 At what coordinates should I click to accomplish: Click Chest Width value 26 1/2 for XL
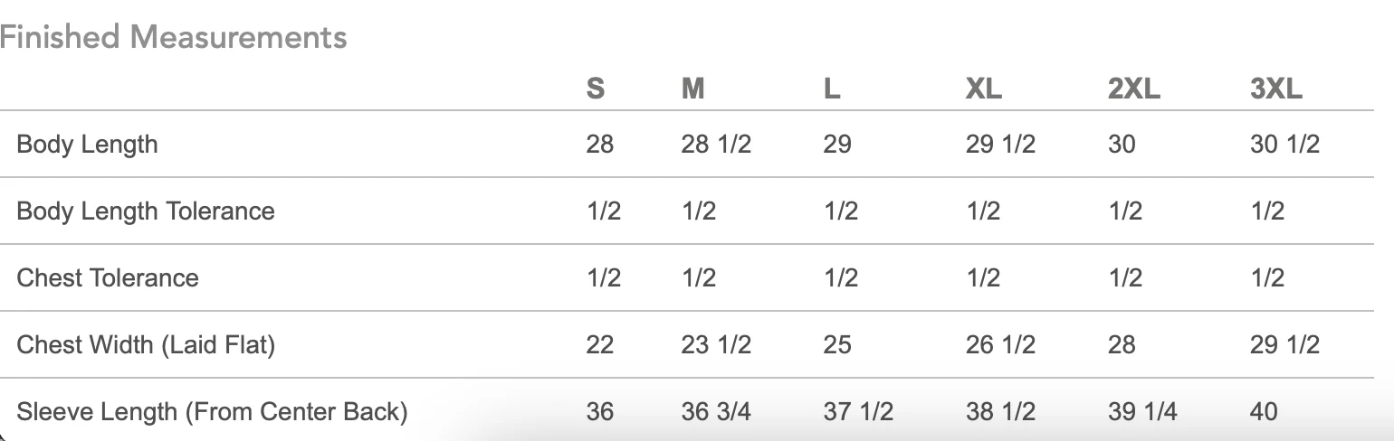(1000, 344)
